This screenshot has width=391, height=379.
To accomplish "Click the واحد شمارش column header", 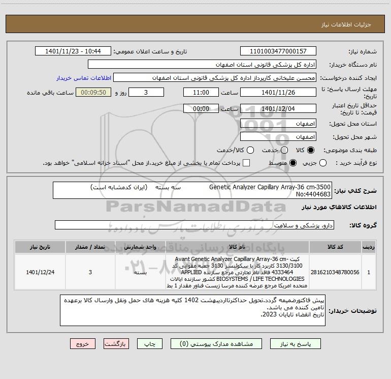I will tap(140, 247).
